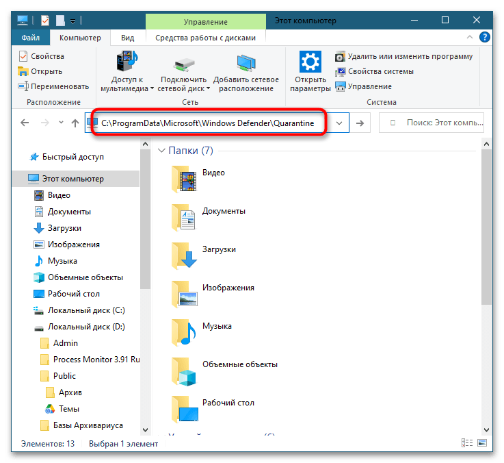Collapse the ribbon with chevron
The width and height of the screenshot is (504, 463).
coord(470,38)
